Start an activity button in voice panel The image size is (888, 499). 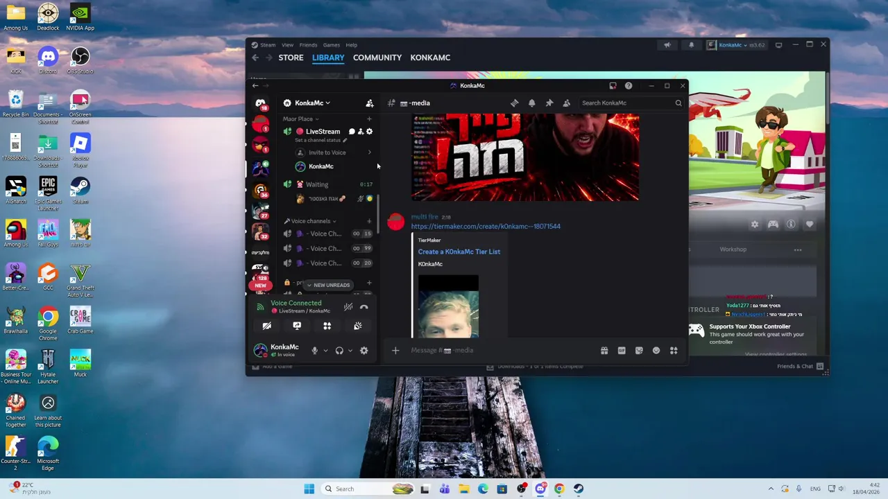(x=327, y=326)
